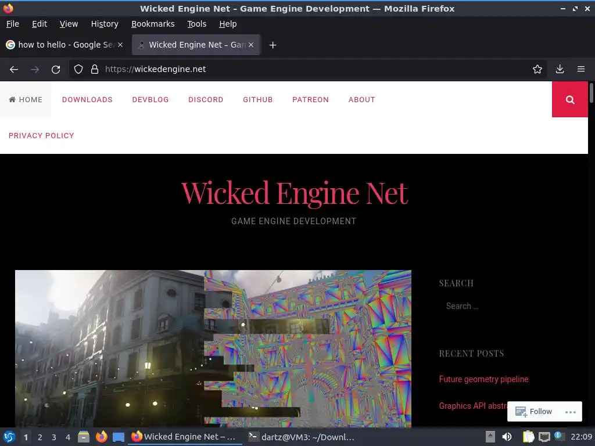Open the Help menu

click(x=228, y=24)
